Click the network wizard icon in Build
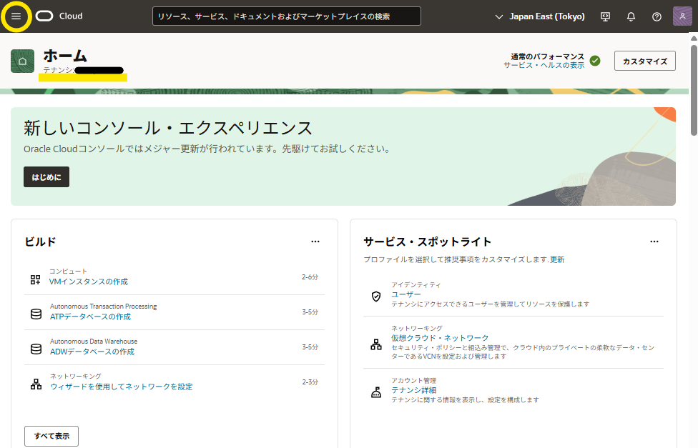 (36, 384)
